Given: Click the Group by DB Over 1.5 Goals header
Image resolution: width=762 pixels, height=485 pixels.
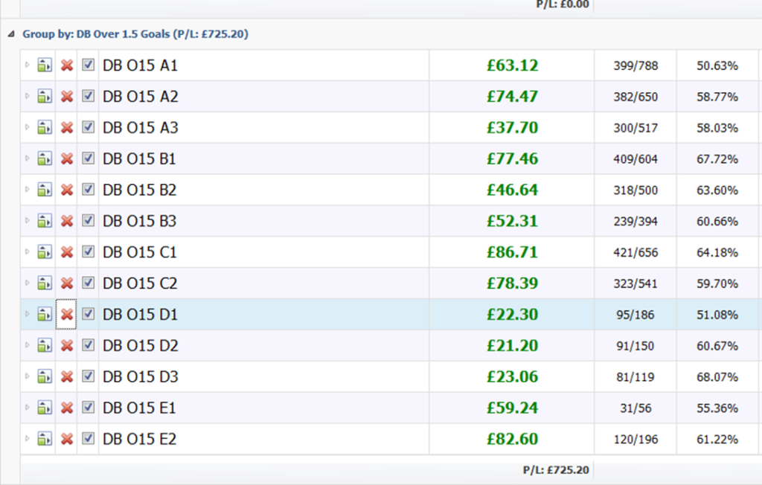Looking at the screenshot, I should click(x=135, y=34).
